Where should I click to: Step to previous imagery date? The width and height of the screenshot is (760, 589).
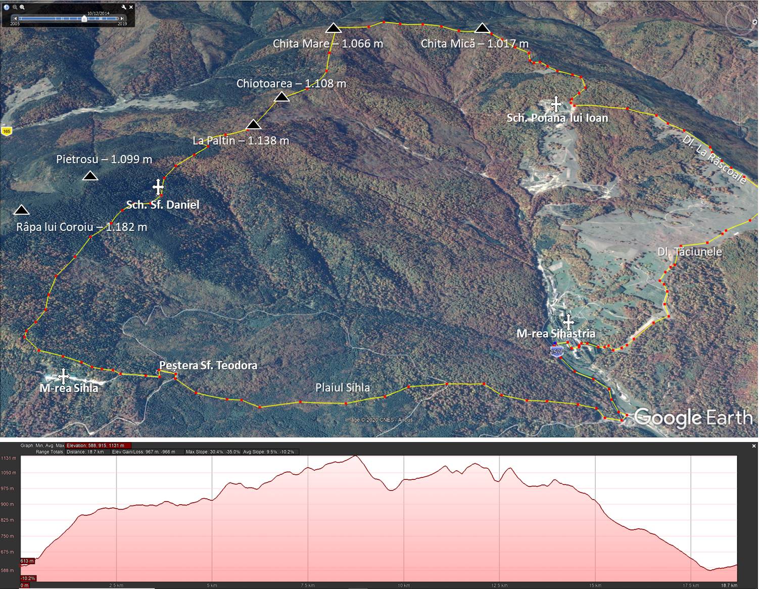[15, 19]
